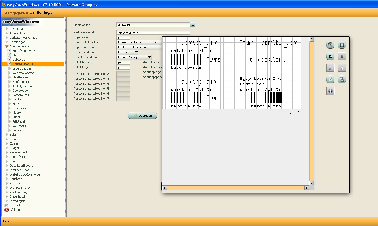Click the Contact card icon

[7, 205]
